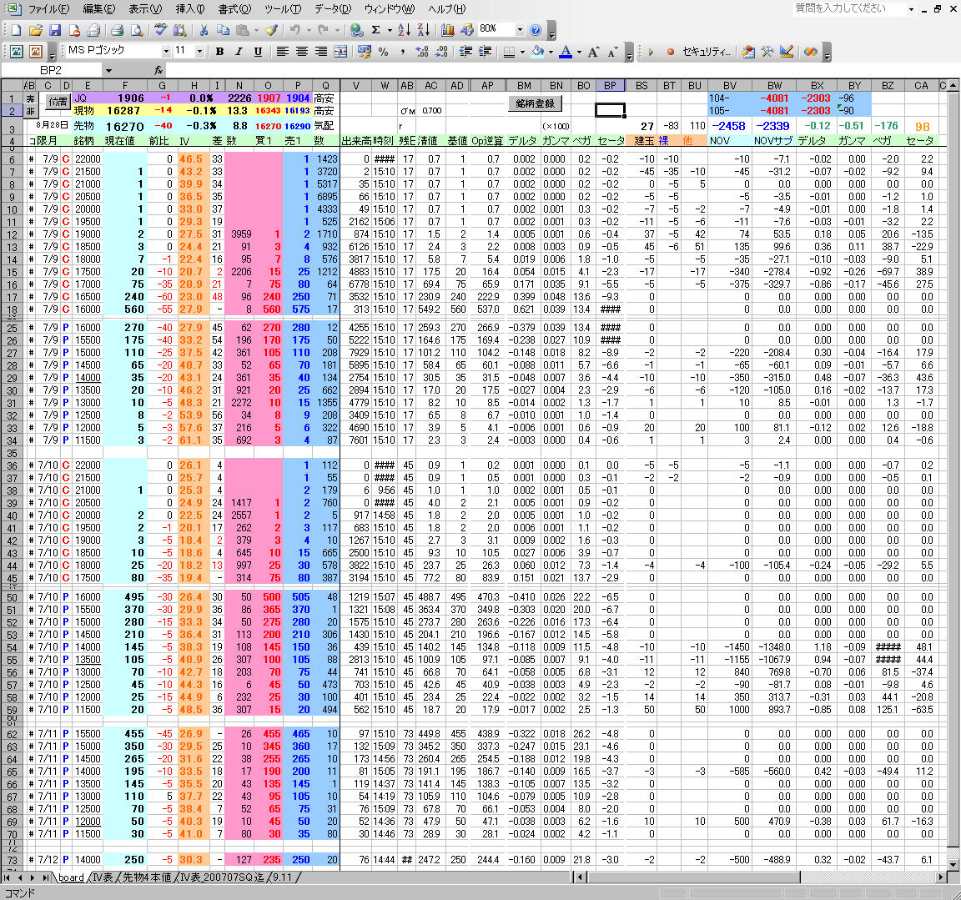
Task: Open the Borders dropdown arrow
Action: [x=521, y=52]
